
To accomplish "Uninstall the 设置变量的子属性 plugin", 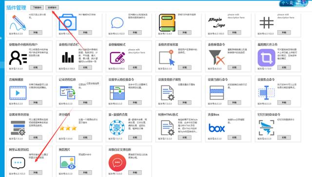I will 185,103.
